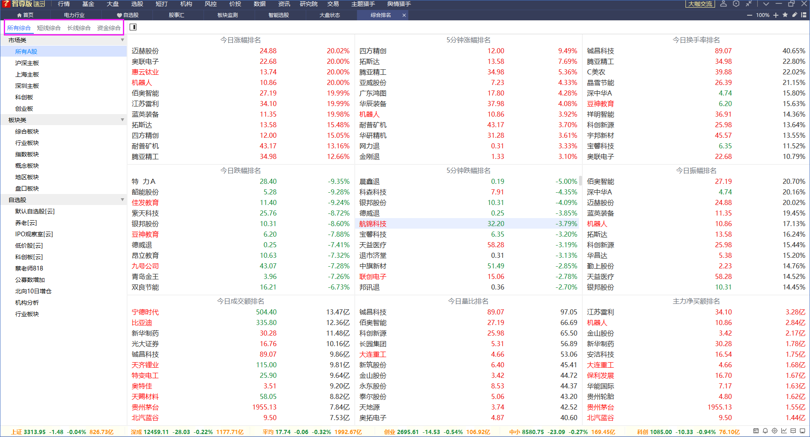Open the calendar icon in status bar
The height and width of the screenshot is (437, 810).
[756, 431]
